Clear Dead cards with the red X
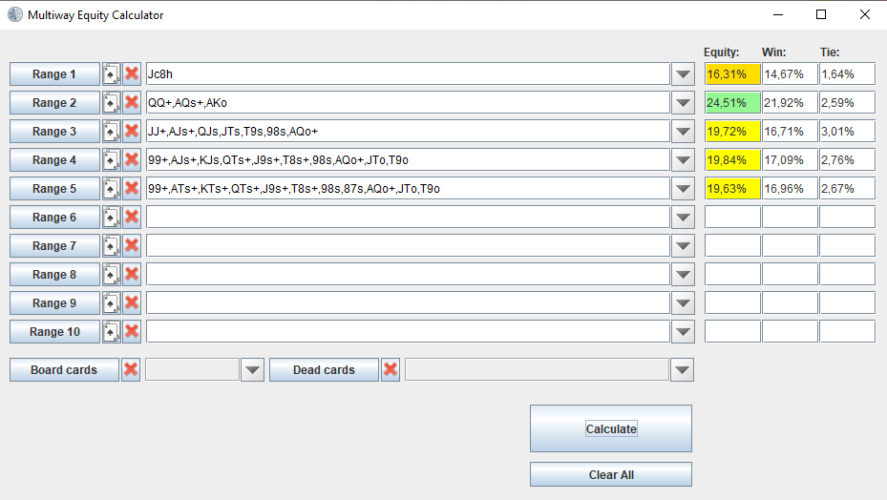This screenshot has width=887, height=500. [391, 370]
